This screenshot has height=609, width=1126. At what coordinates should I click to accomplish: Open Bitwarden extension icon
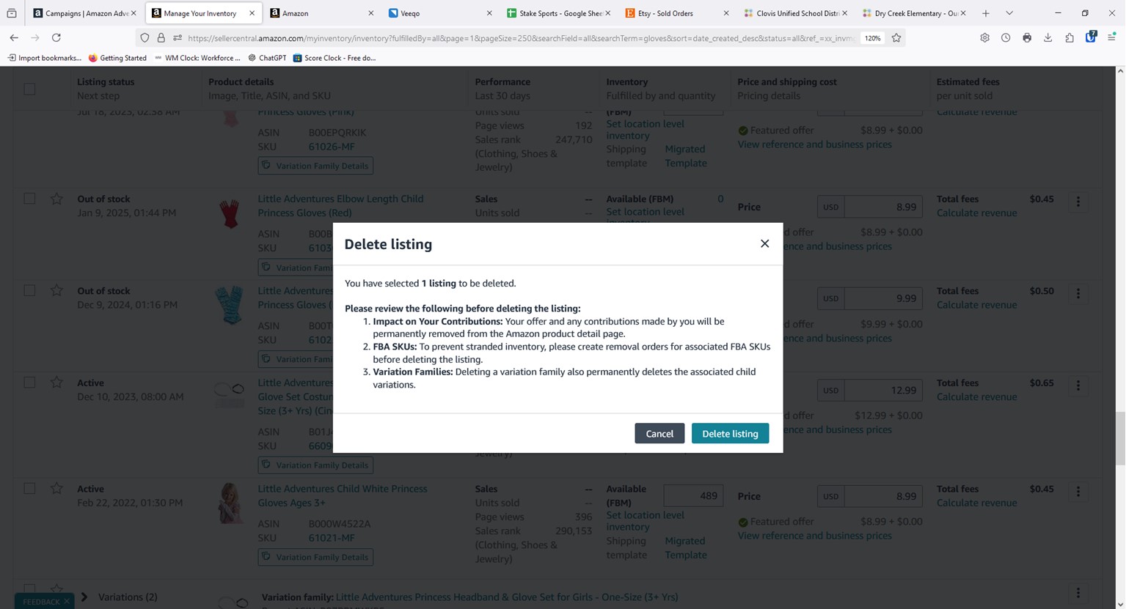point(1091,37)
